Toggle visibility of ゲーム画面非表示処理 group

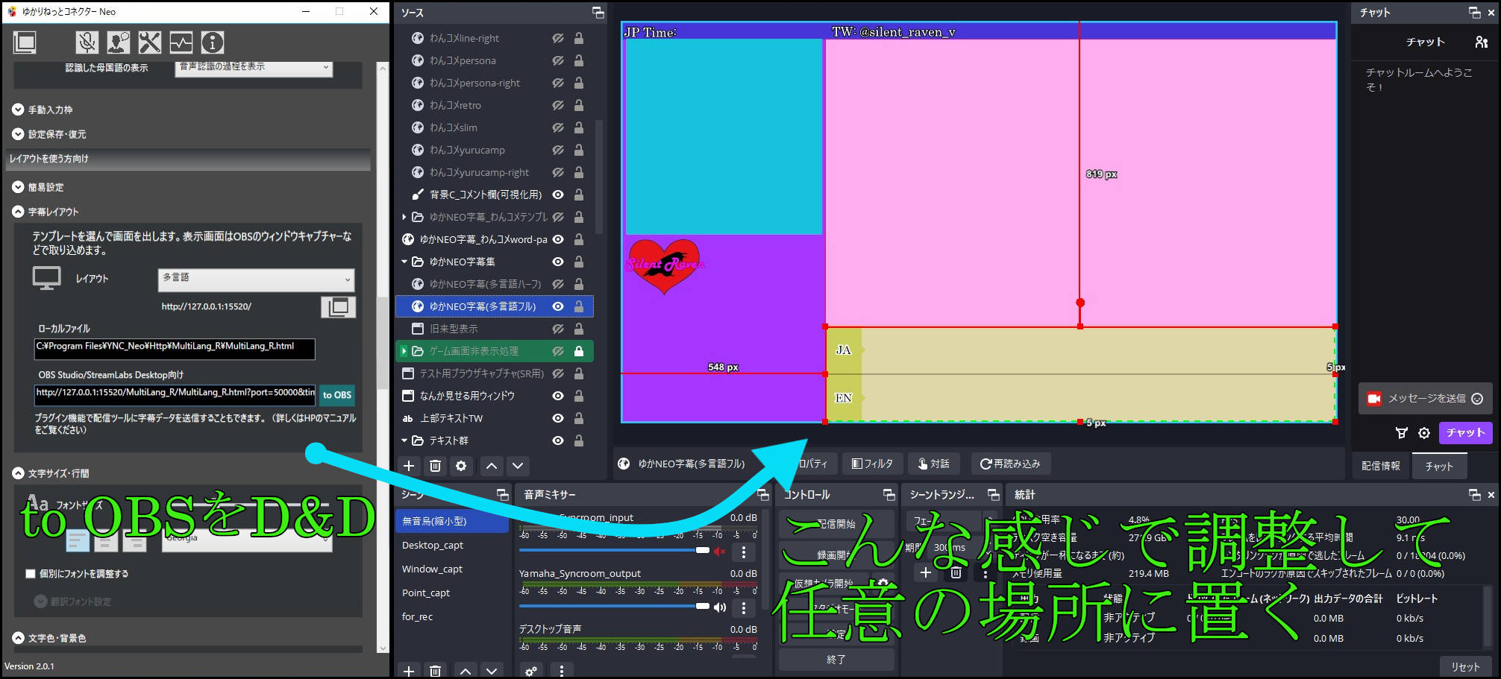(558, 351)
